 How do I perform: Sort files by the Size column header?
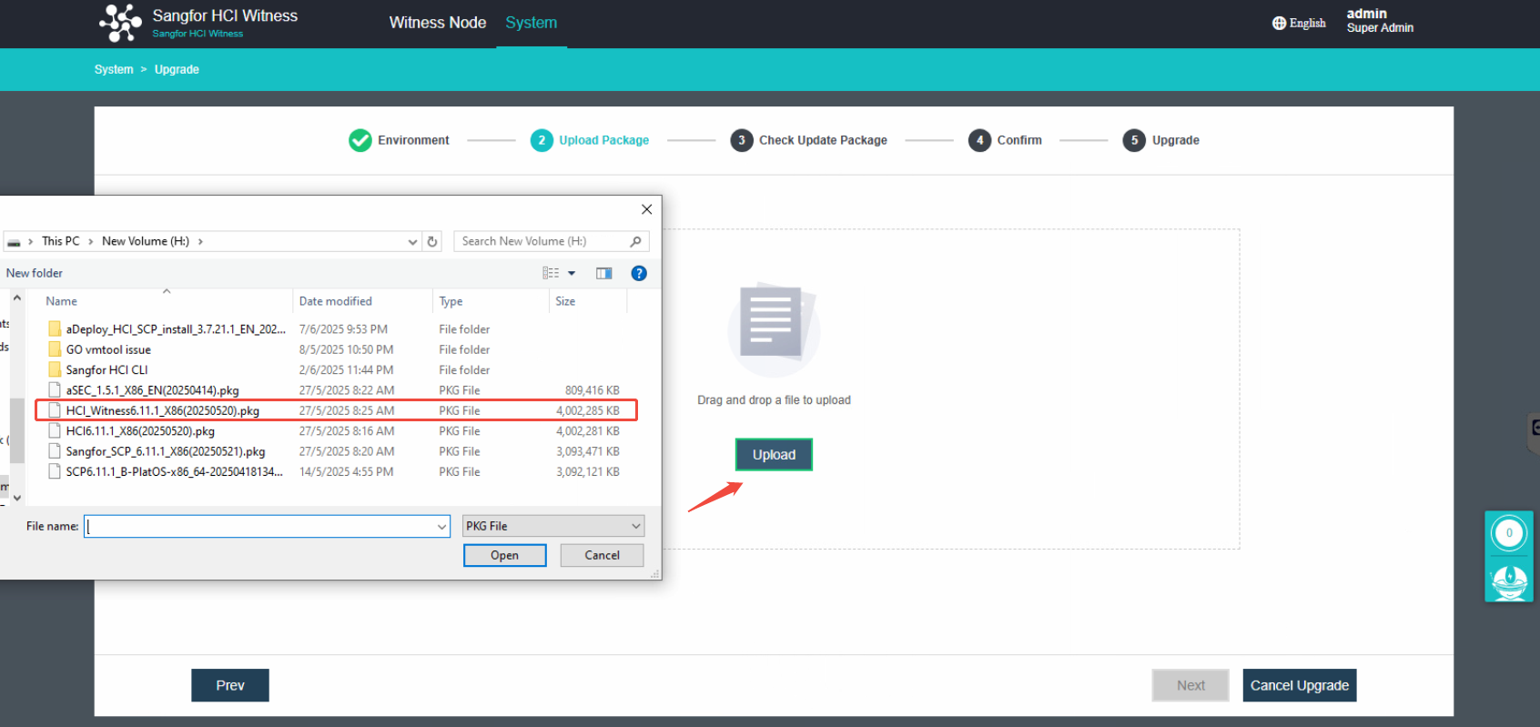588,301
